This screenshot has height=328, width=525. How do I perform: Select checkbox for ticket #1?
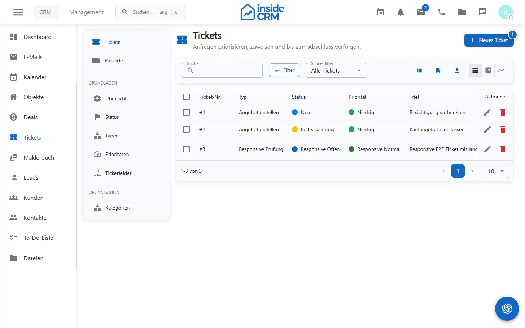[186, 112]
